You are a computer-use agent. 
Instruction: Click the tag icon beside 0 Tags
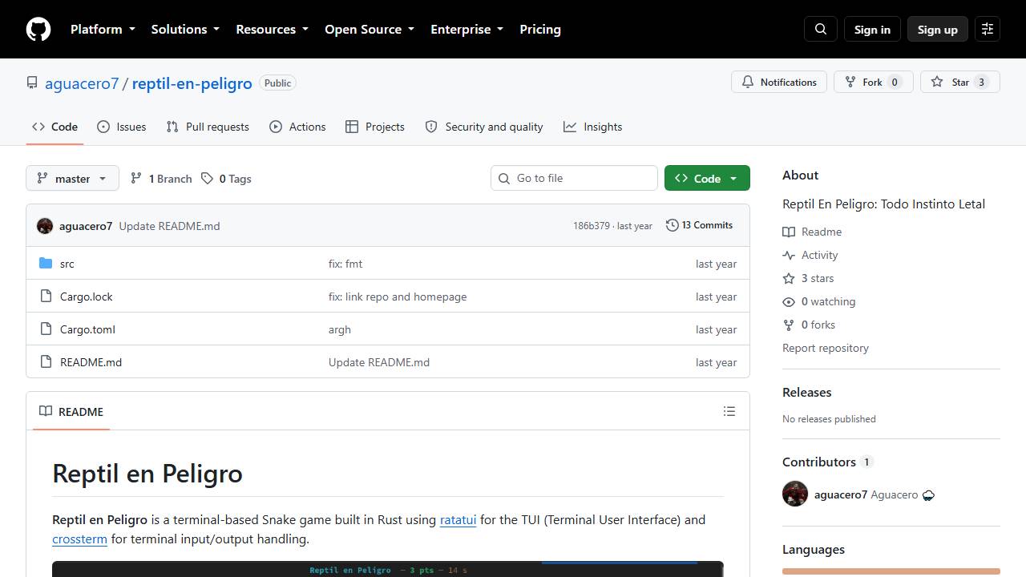pos(207,179)
